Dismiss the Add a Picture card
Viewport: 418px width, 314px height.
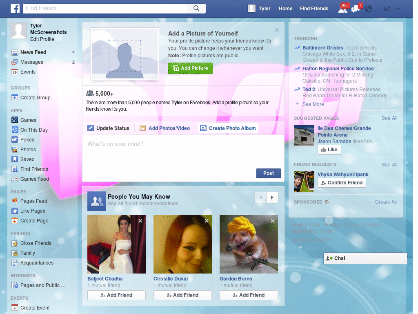click(x=277, y=30)
